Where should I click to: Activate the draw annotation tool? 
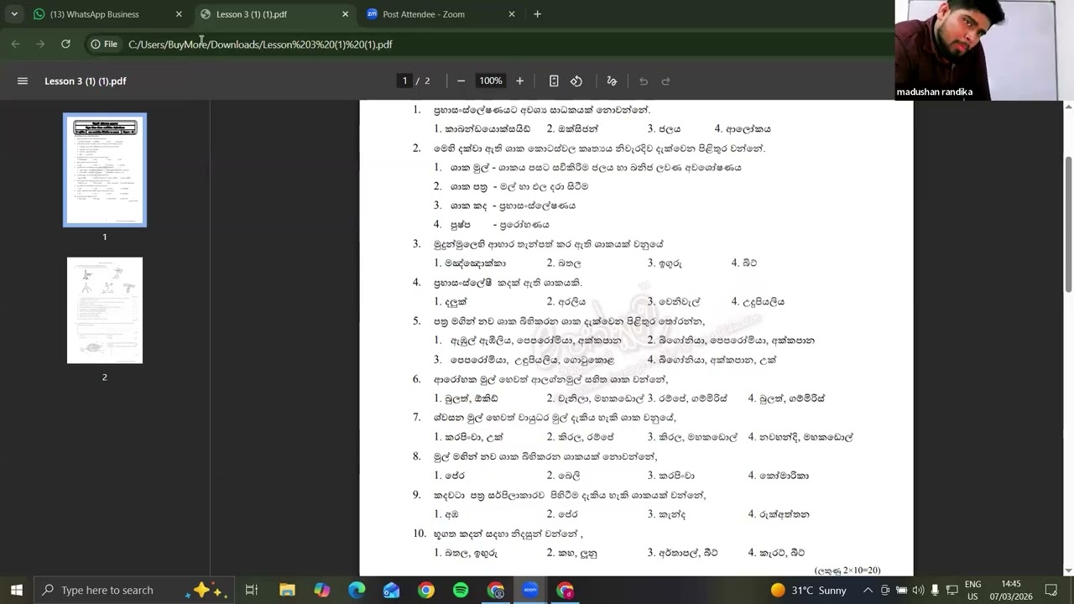[x=612, y=81]
